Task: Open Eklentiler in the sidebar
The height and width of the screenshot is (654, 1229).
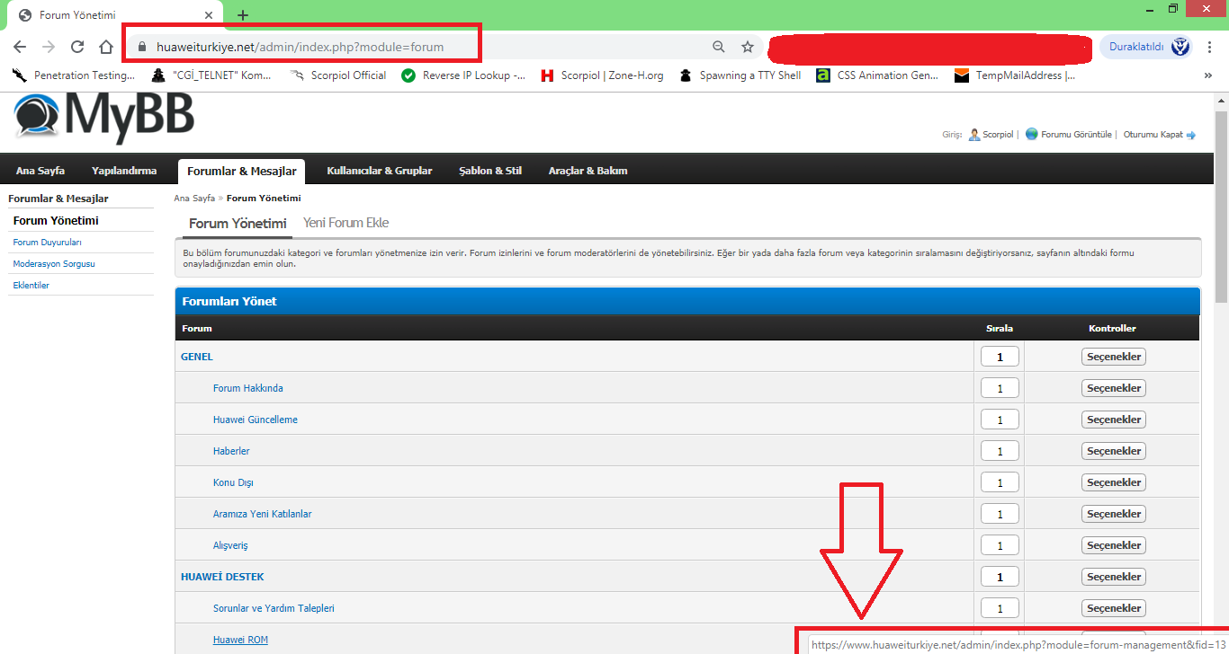Action: (31, 286)
